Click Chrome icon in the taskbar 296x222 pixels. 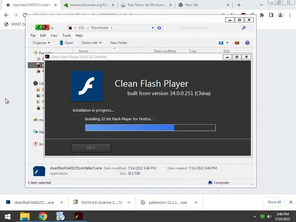[x=43, y=216]
